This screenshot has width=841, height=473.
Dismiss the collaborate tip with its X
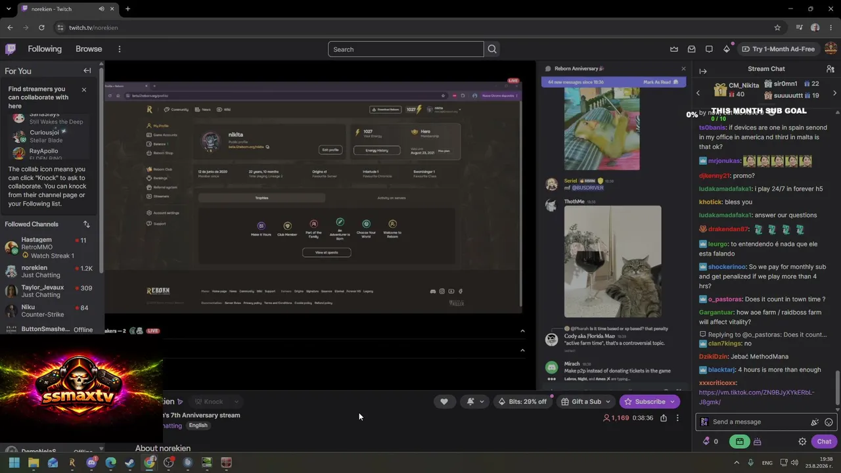83,89
